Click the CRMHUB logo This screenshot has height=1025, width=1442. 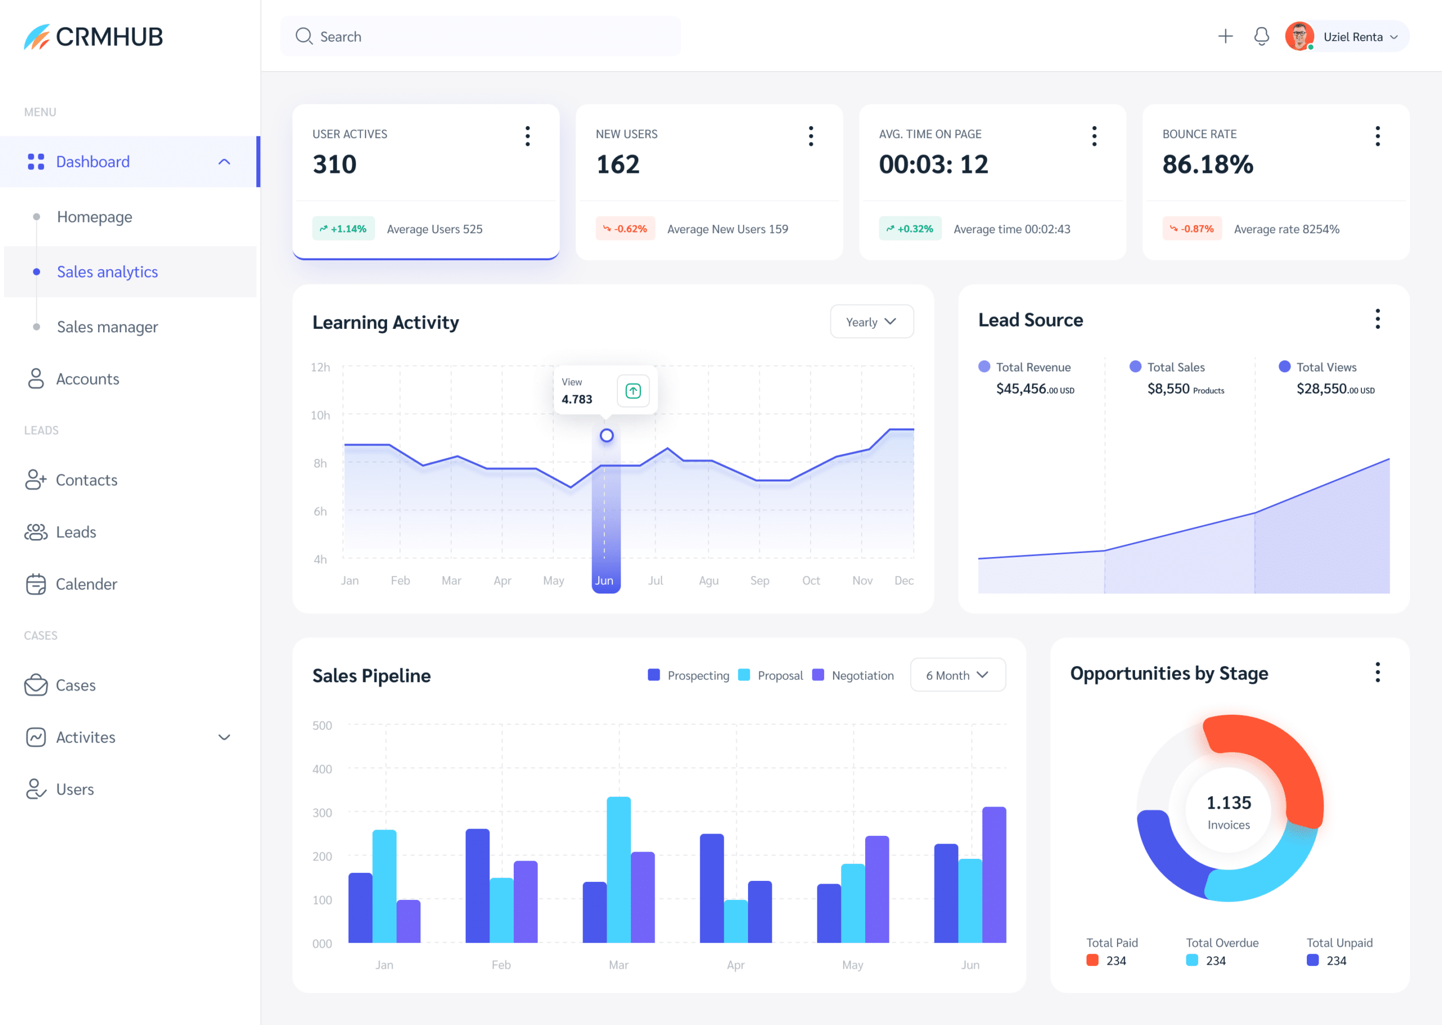click(94, 36)
